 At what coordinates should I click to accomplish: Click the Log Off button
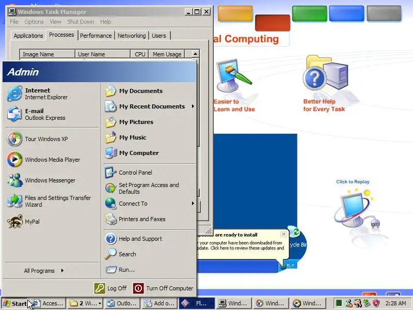pyautogui.click(x=110, y=288)
